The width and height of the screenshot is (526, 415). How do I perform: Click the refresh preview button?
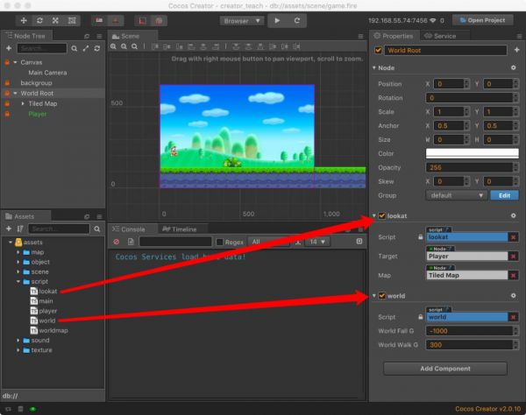[297, 21]
